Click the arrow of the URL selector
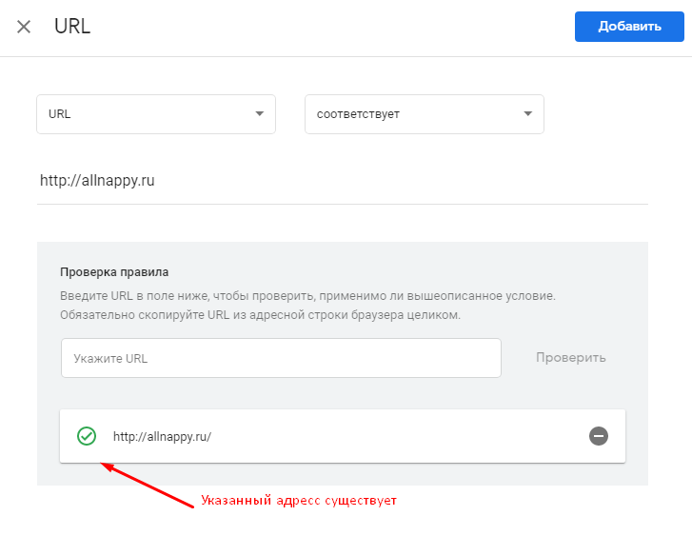692x536 pixels. 259,114
